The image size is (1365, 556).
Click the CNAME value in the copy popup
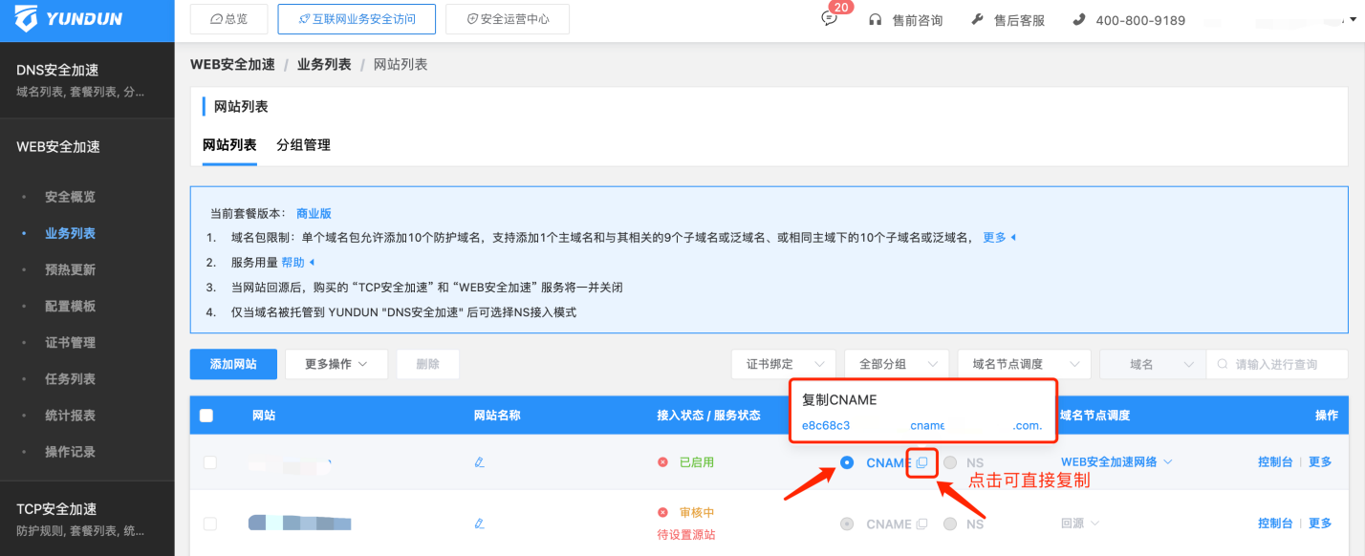[921, 425]
